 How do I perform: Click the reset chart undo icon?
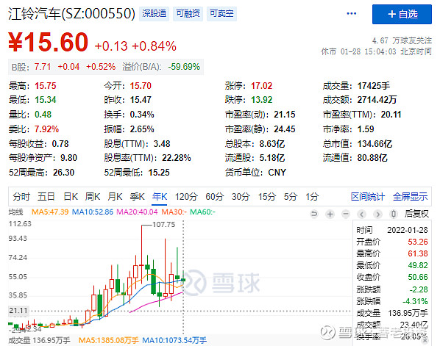(314, 215)
